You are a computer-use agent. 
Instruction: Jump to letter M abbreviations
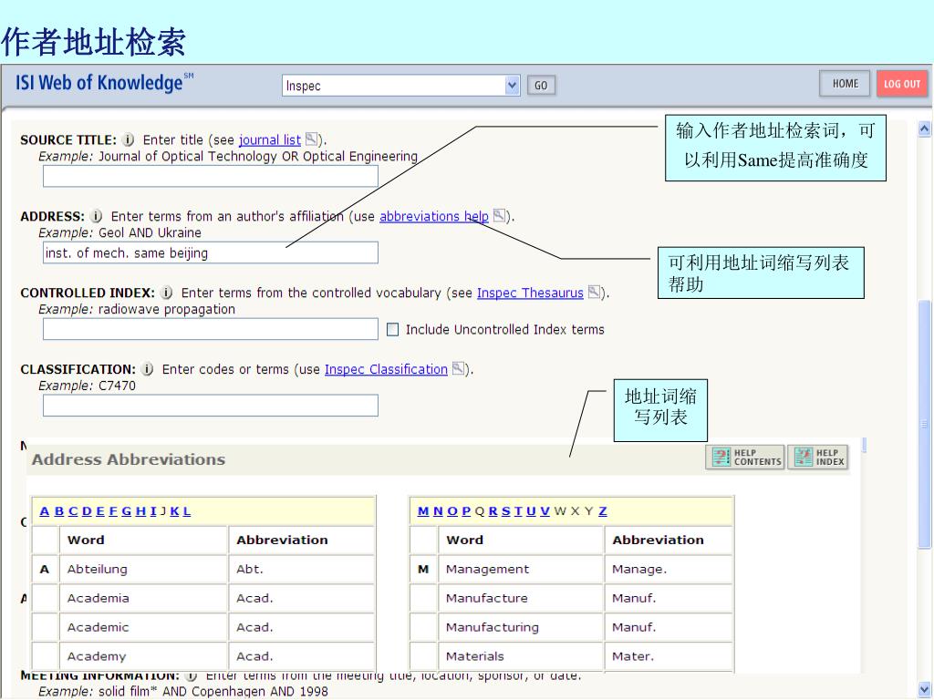(423, 511)
